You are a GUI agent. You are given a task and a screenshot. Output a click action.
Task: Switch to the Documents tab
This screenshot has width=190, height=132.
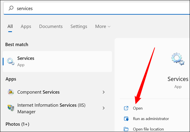point(51,27)
